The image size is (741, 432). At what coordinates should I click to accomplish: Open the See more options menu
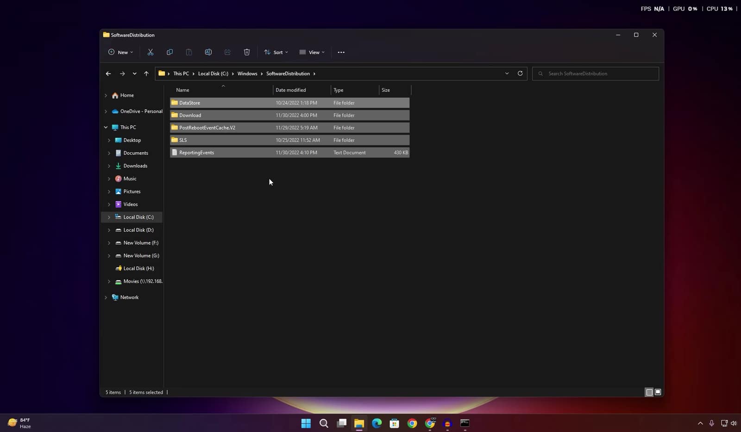coord(341,52)
